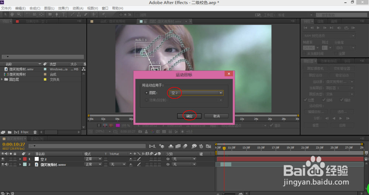The image size is (369, 195).
Task: Click the snapshot camera icon below the viewer
Action: [x=140, y=132]
